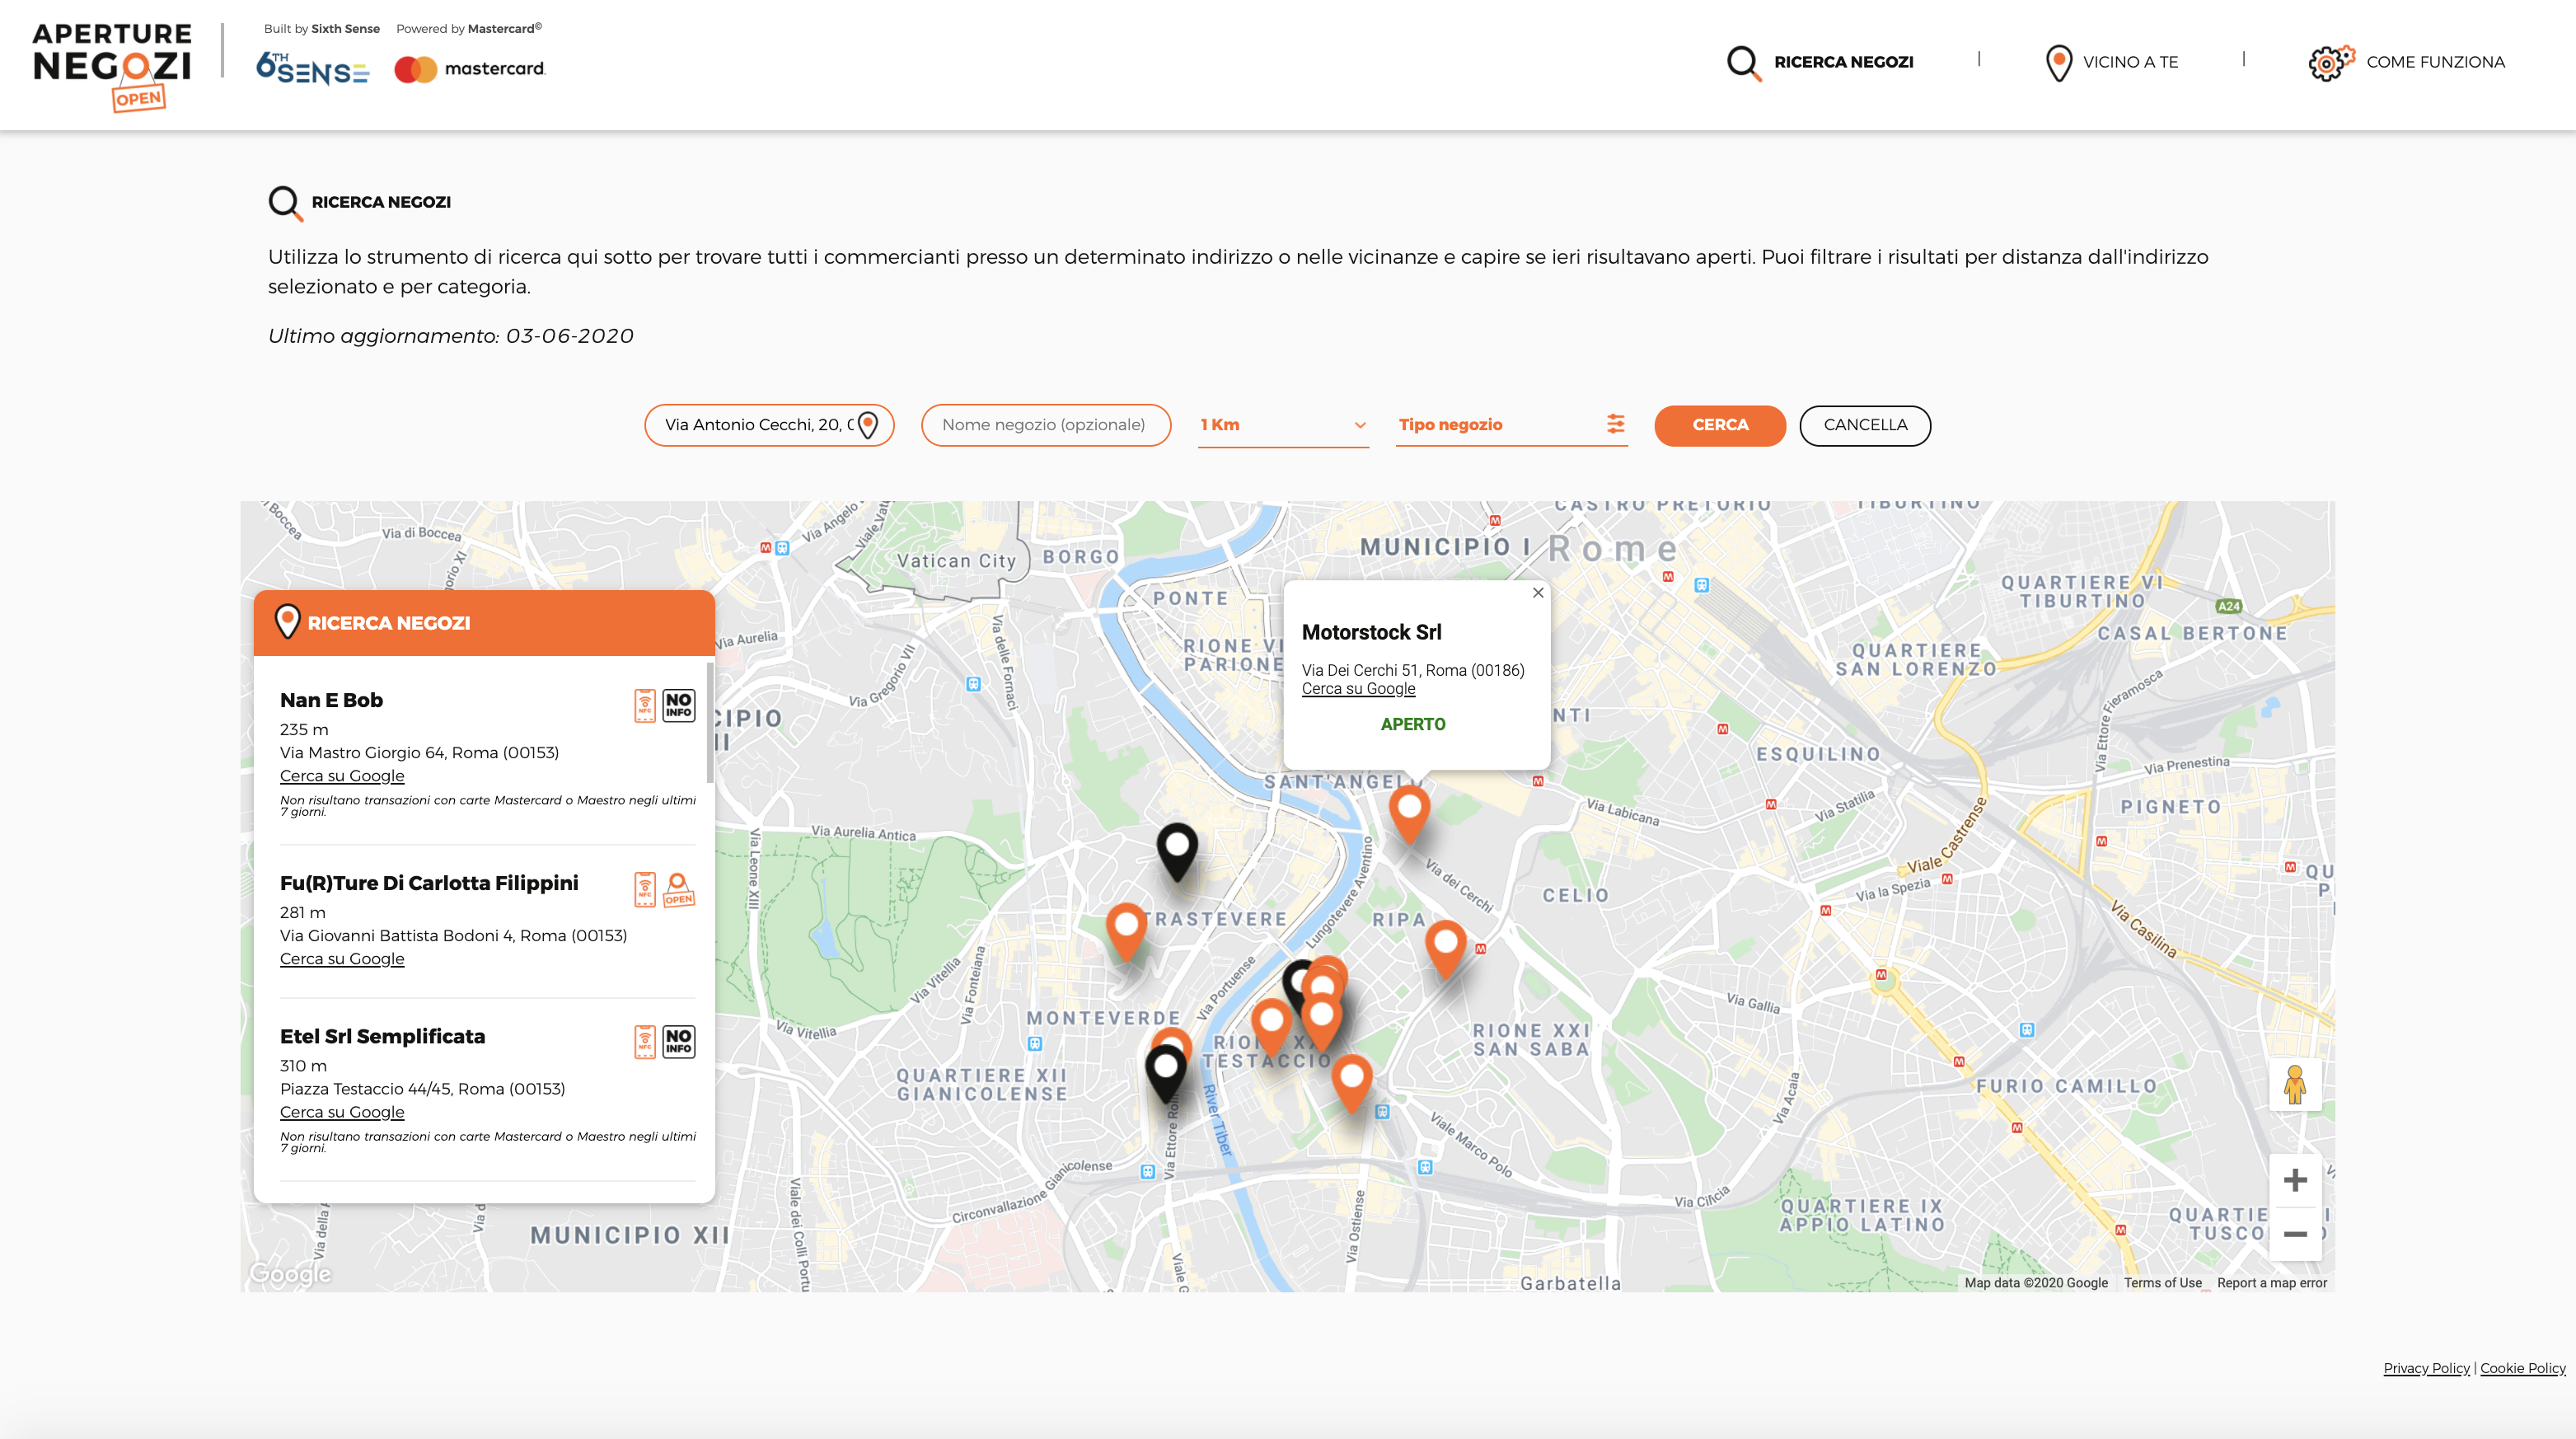
Task: Select the Nan E Bob store name
Action: 331,700
